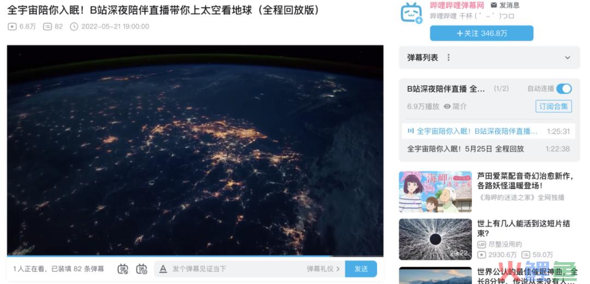Open the 弹幕礼仪 arrow link
590x284 pixels.
pos(323,269)
